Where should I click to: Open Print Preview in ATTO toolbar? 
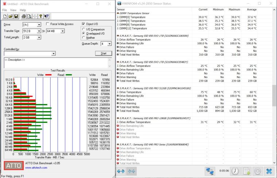click(29, 16)
